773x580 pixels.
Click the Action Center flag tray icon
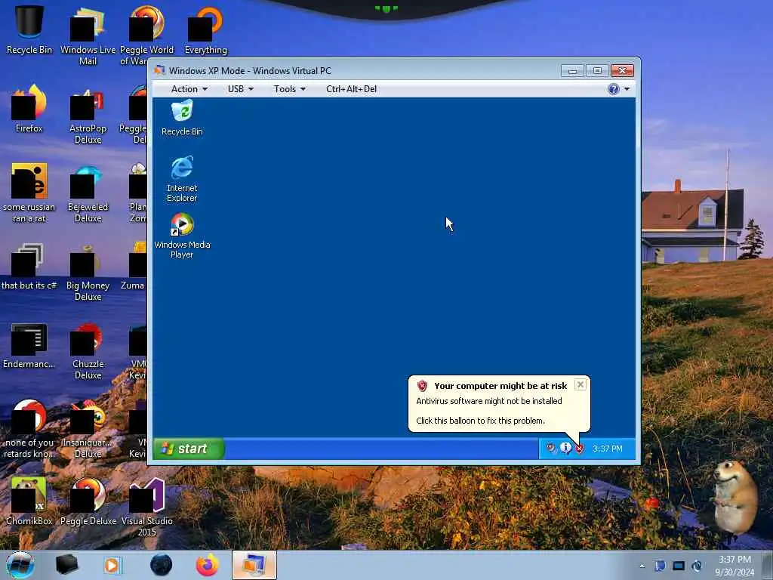[660, 566]
